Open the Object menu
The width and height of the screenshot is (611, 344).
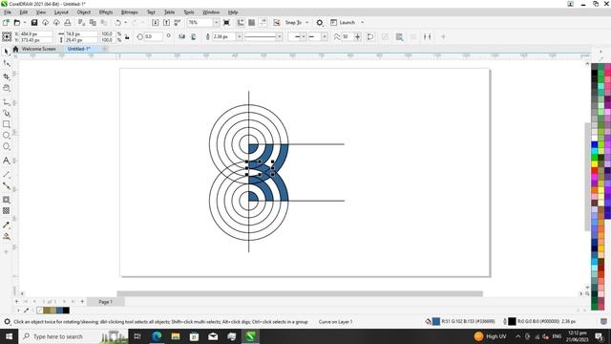coord(83,12)
